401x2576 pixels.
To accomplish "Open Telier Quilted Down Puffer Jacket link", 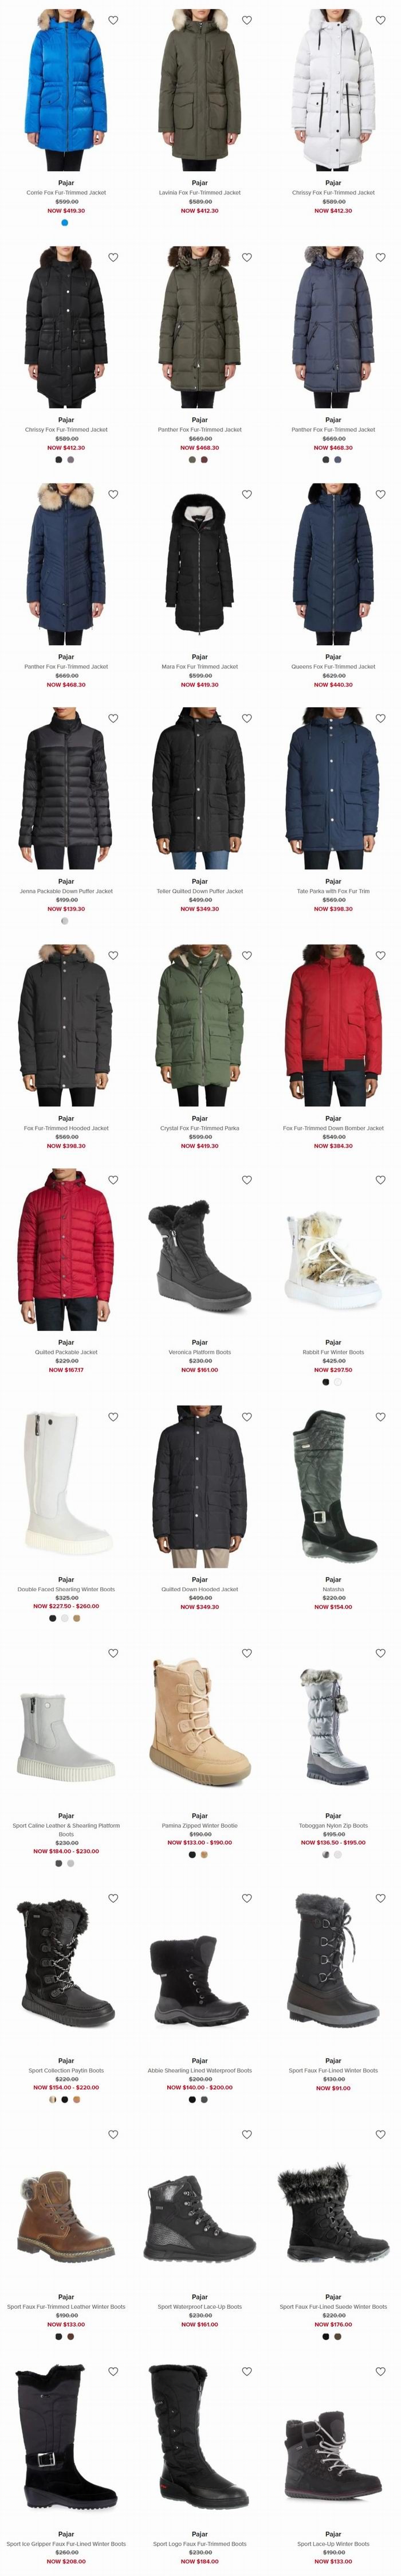I will tap(199, 891).
